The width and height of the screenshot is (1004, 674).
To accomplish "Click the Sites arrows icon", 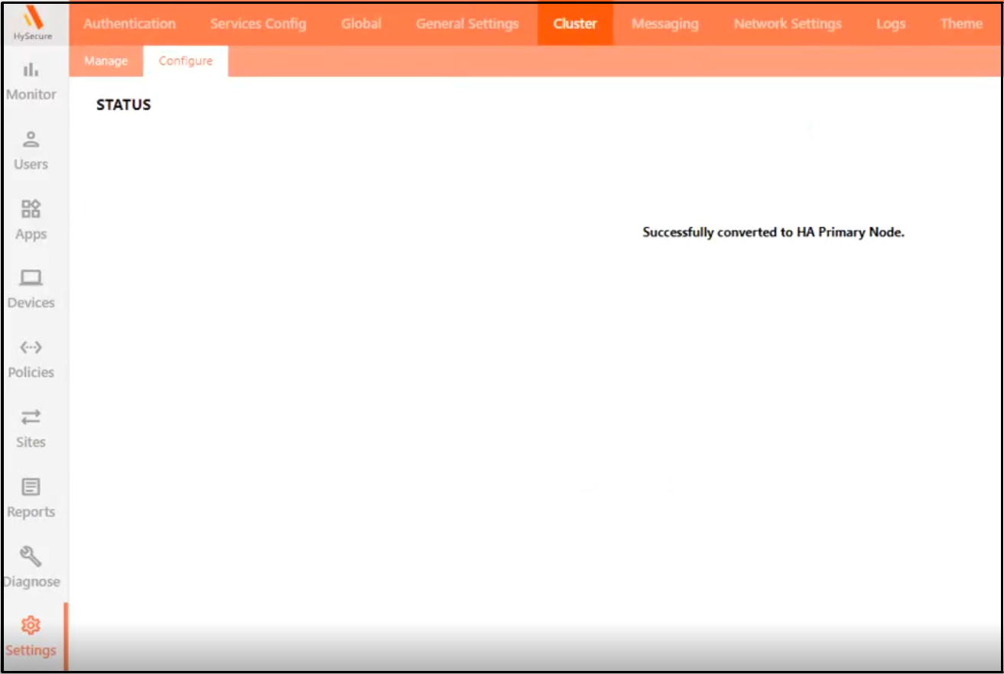I will (31, 417).
